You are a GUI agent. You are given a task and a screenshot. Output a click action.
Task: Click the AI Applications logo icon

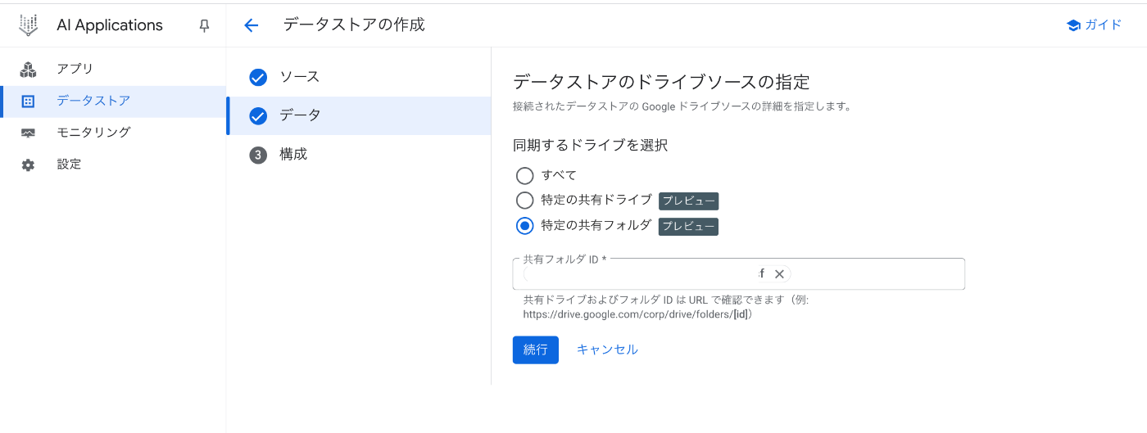(29, 25)
